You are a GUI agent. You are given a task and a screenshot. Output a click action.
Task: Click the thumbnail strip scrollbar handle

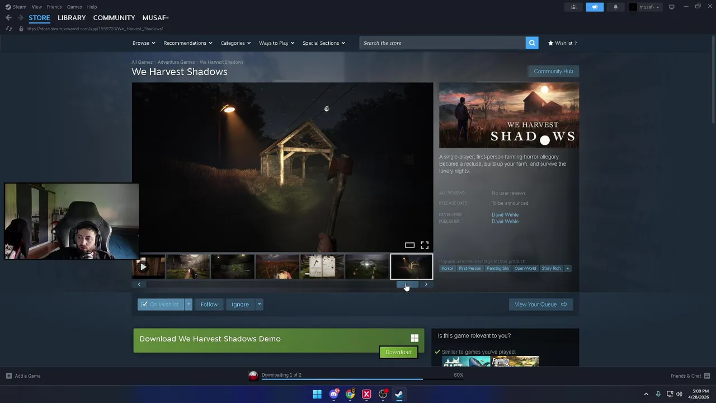point(407,284)
